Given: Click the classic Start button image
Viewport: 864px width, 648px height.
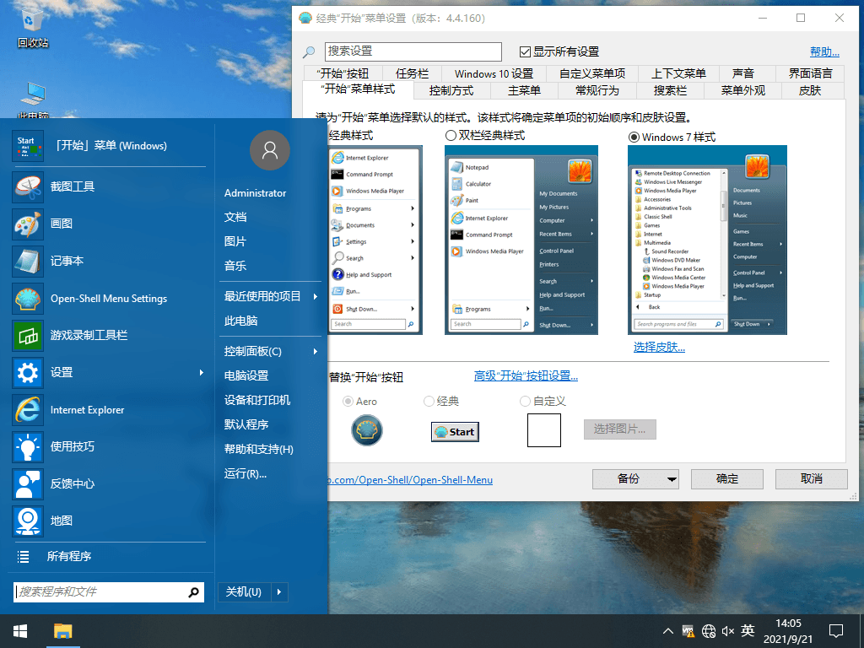Looking at the screenshot, I should 455,432.
